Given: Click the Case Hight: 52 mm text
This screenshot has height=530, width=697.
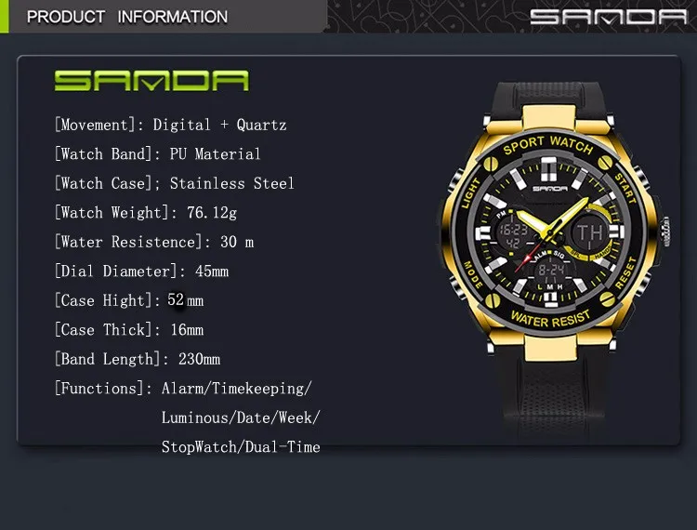Looking at the screenshot, I should pyautogui.click(x=129, y=300).
